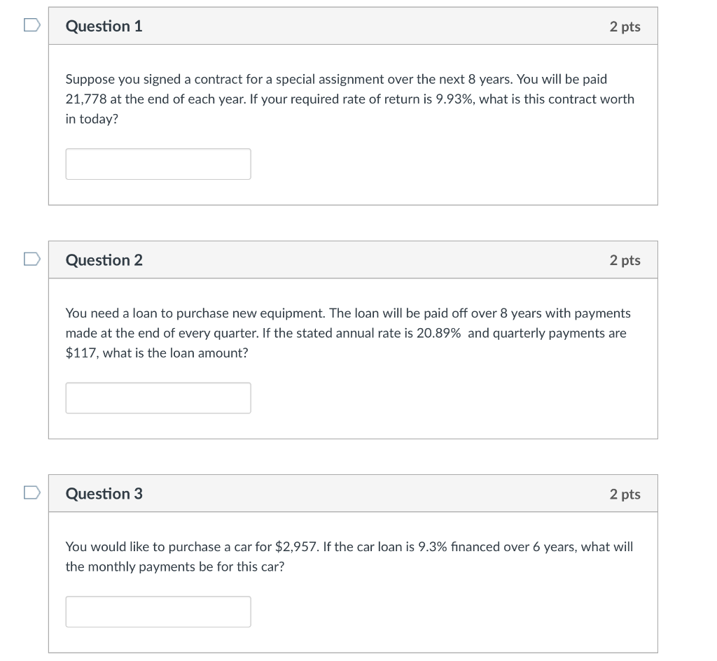Flag Question 2 for review
This screenshot has height=661, width=717.
[30, 260]
